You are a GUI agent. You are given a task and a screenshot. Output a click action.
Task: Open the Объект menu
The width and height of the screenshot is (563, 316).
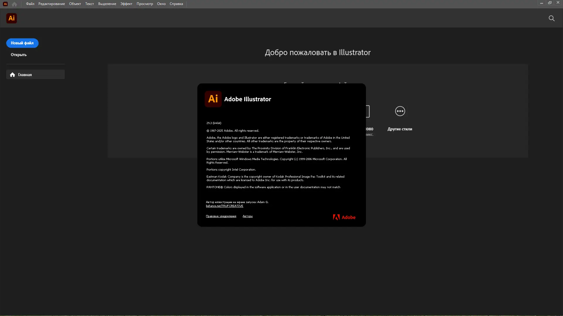tap(75, 4)
